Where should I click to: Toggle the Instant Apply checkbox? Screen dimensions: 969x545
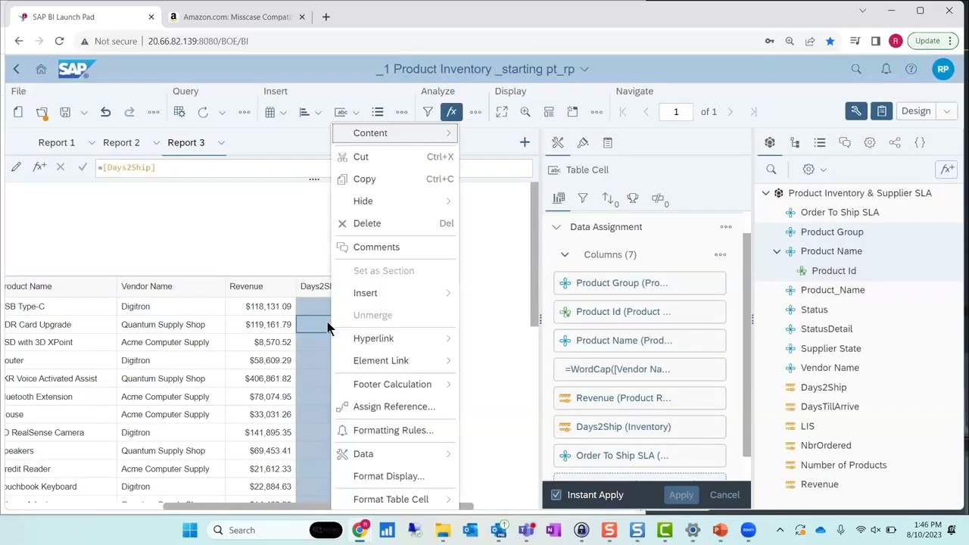(x=556, y=495)
